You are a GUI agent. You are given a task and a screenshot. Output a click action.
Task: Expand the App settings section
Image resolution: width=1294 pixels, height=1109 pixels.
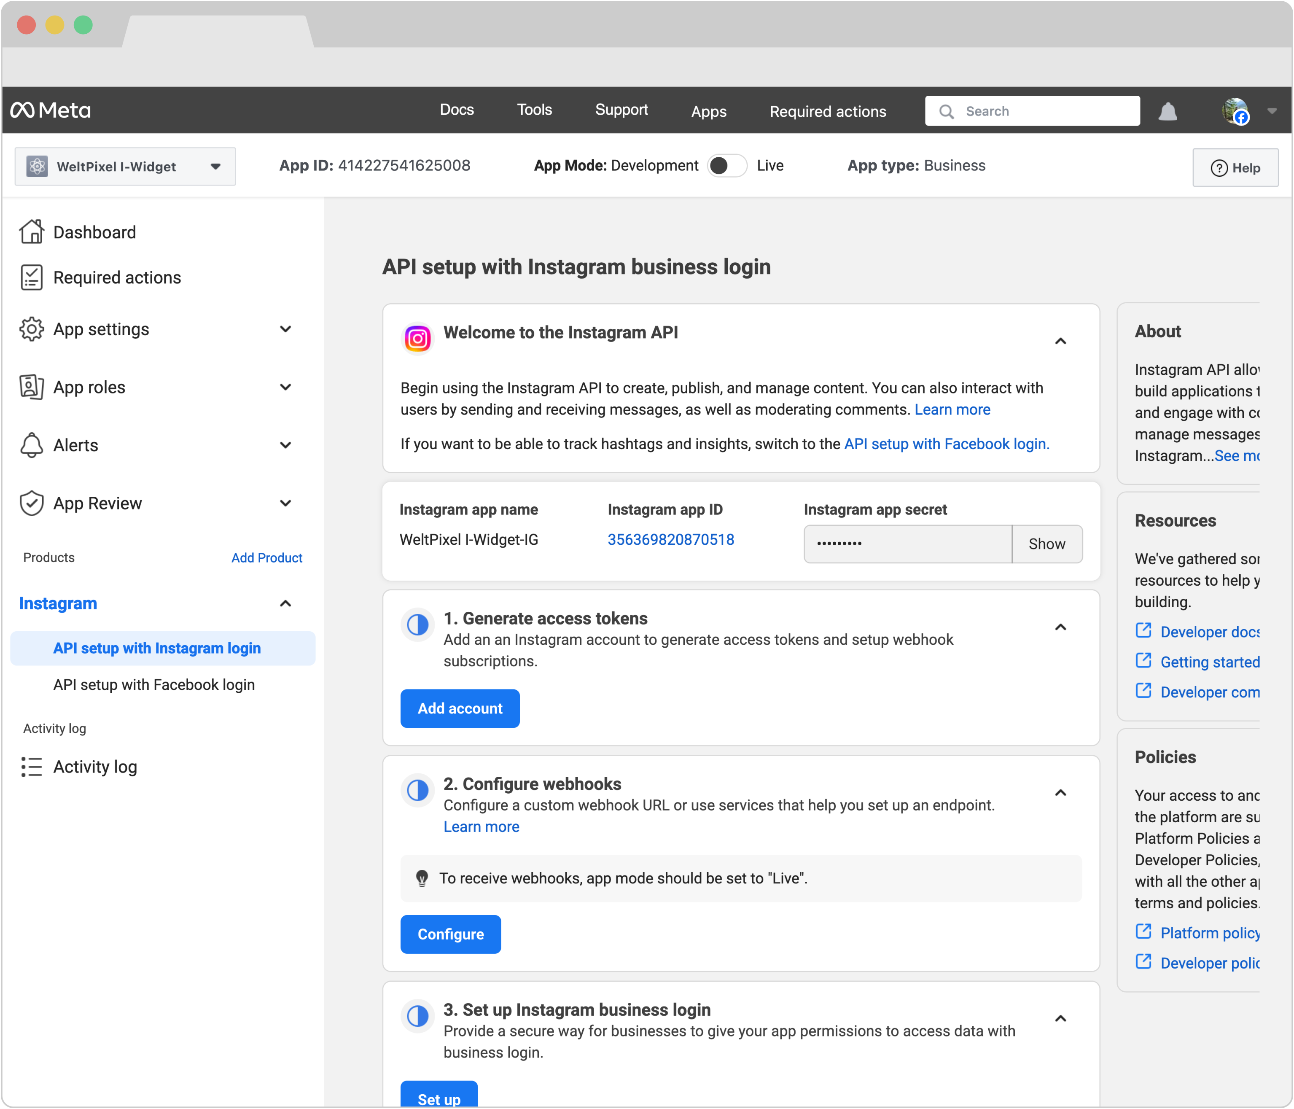[285, 329]
